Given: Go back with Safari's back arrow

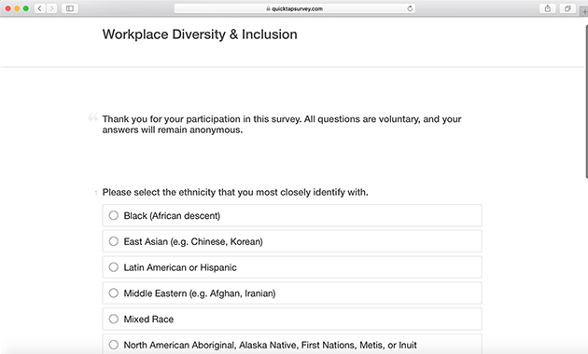Looking at the screenshot, I should click(x=40, y=8).
